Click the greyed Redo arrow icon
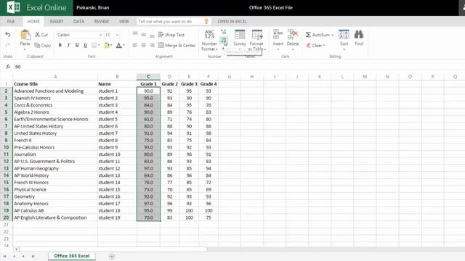 (8, 45)
